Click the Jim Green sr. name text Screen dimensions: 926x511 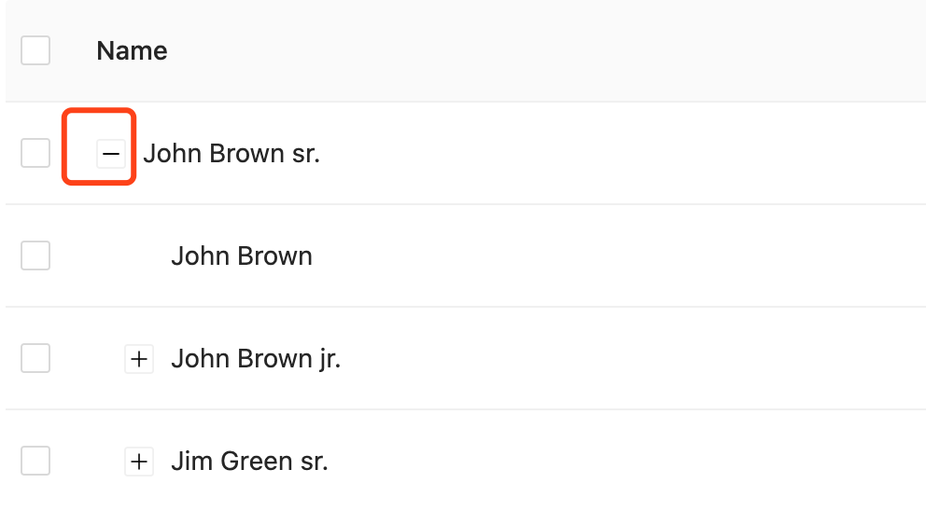(x=249, y=461)
